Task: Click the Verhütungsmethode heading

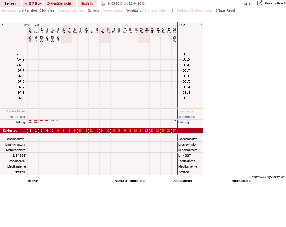Action: (130, 181)
